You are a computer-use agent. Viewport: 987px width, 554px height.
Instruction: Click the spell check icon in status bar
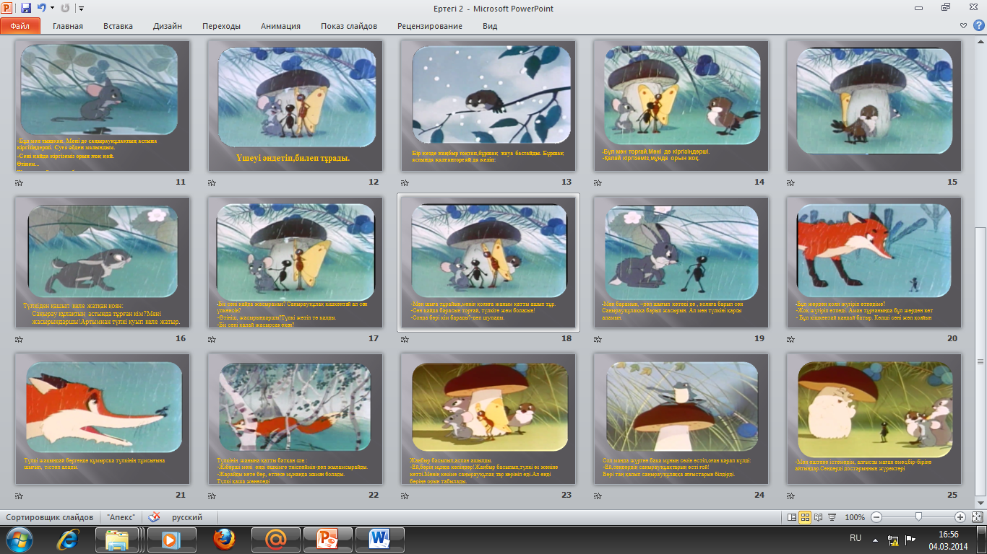coord(154,517)
